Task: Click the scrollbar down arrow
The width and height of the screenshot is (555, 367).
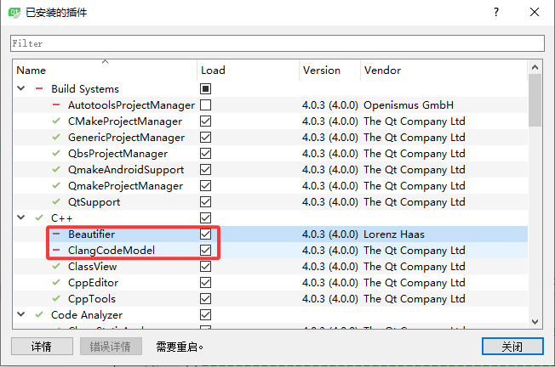Action: pos(535,322)
